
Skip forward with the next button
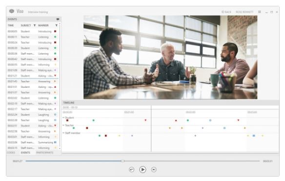154,170
